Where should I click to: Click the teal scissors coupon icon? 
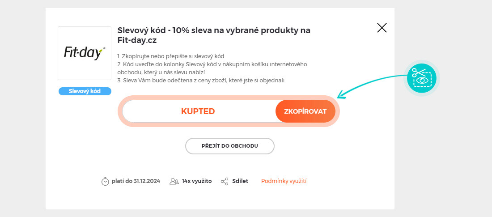coord(422,78)
